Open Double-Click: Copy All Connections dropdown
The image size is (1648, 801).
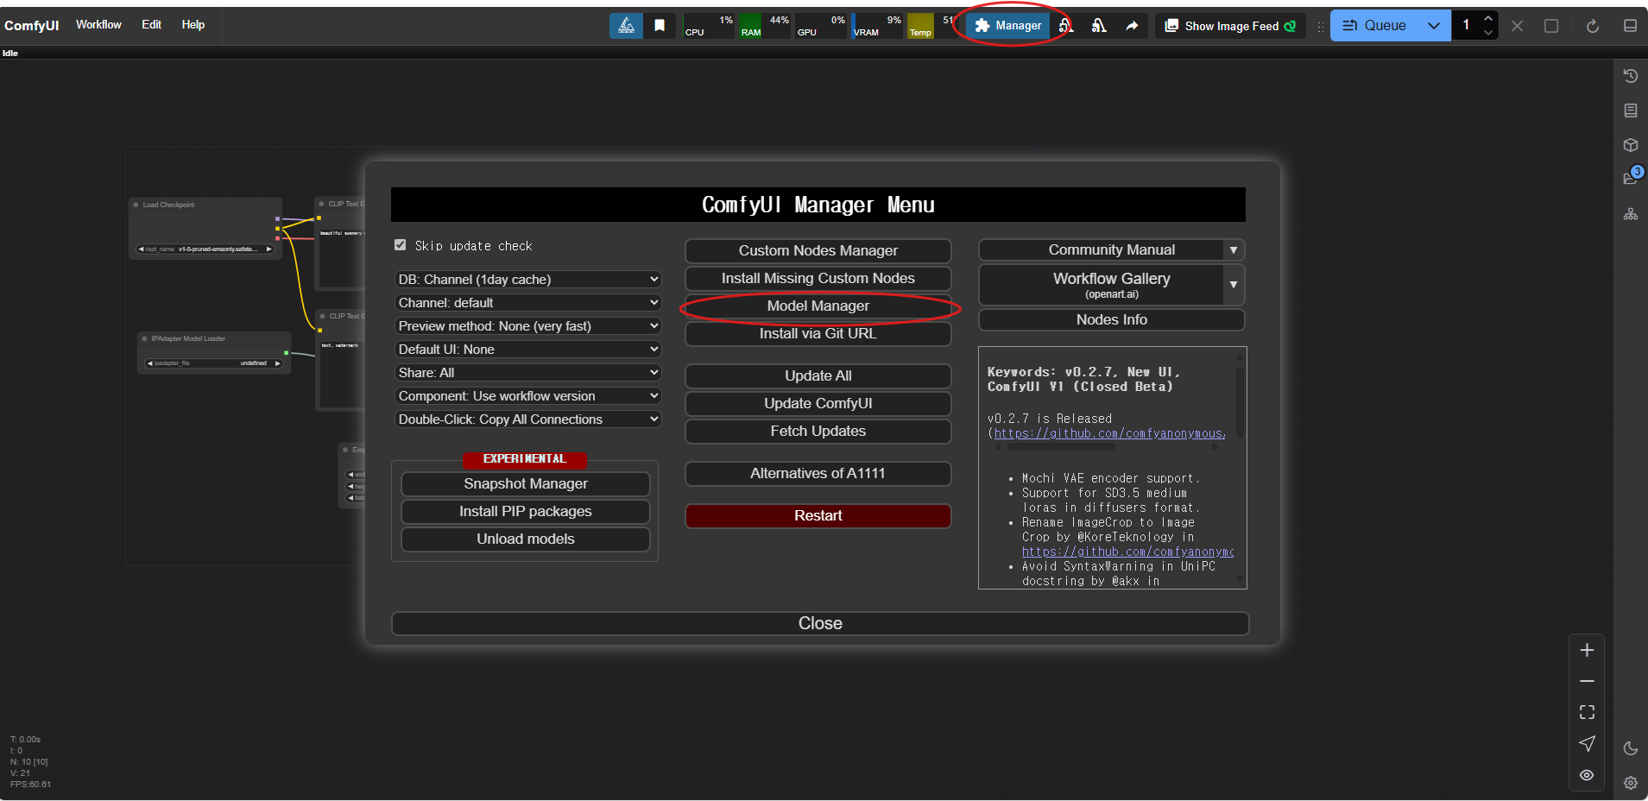[x=527, y=419]
